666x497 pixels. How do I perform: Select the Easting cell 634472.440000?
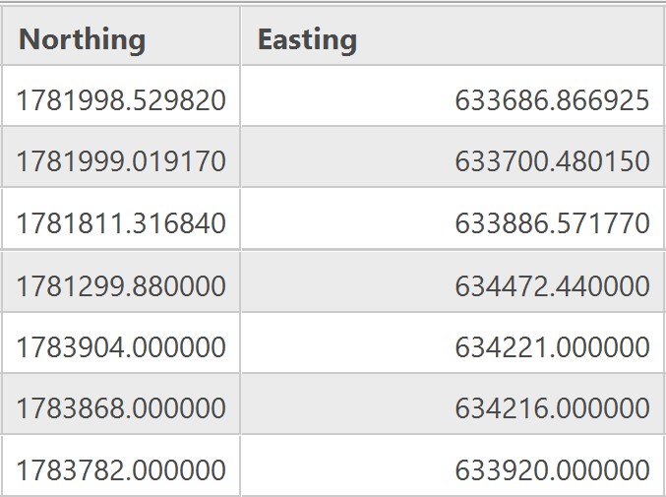tap(453, 281)
